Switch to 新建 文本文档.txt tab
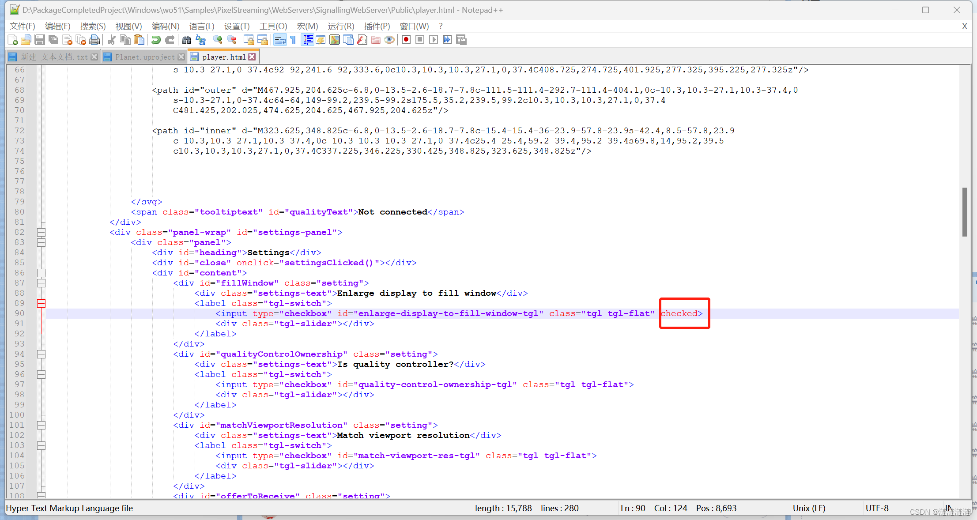This screenshot has height=520, width=977. click(x=54, y=57)
